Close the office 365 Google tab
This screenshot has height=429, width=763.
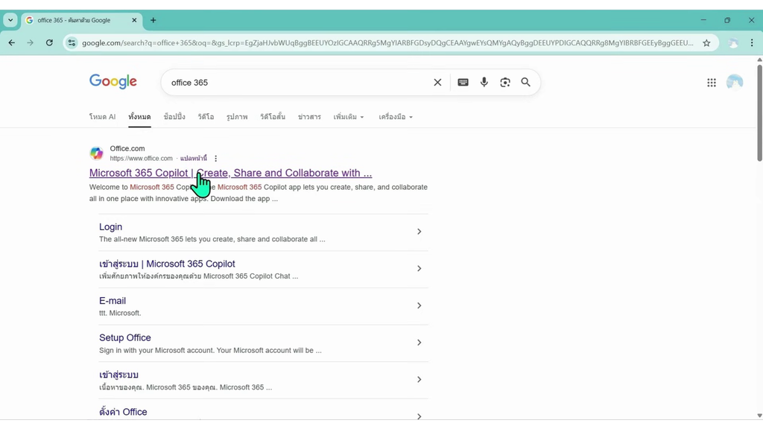(x=134, y=20)
